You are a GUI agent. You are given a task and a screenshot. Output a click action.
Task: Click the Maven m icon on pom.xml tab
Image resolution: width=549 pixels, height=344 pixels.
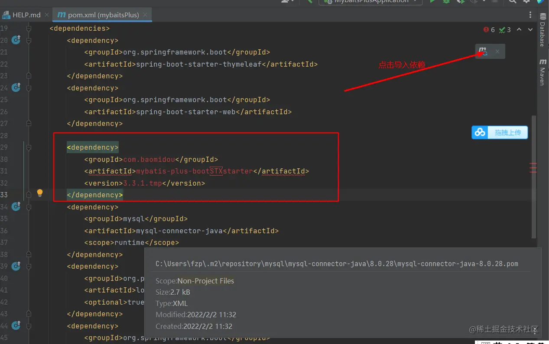point(61,15)
